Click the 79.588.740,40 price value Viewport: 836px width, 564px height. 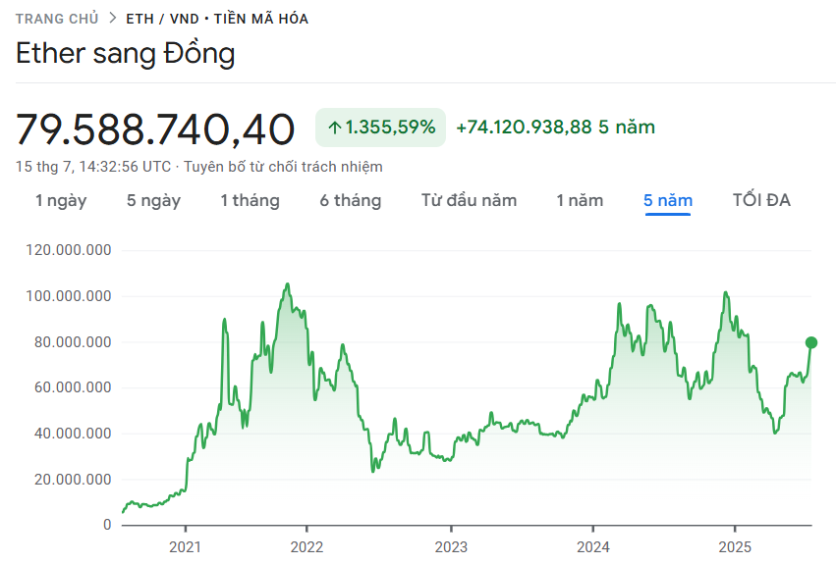[x=155, y=129]
